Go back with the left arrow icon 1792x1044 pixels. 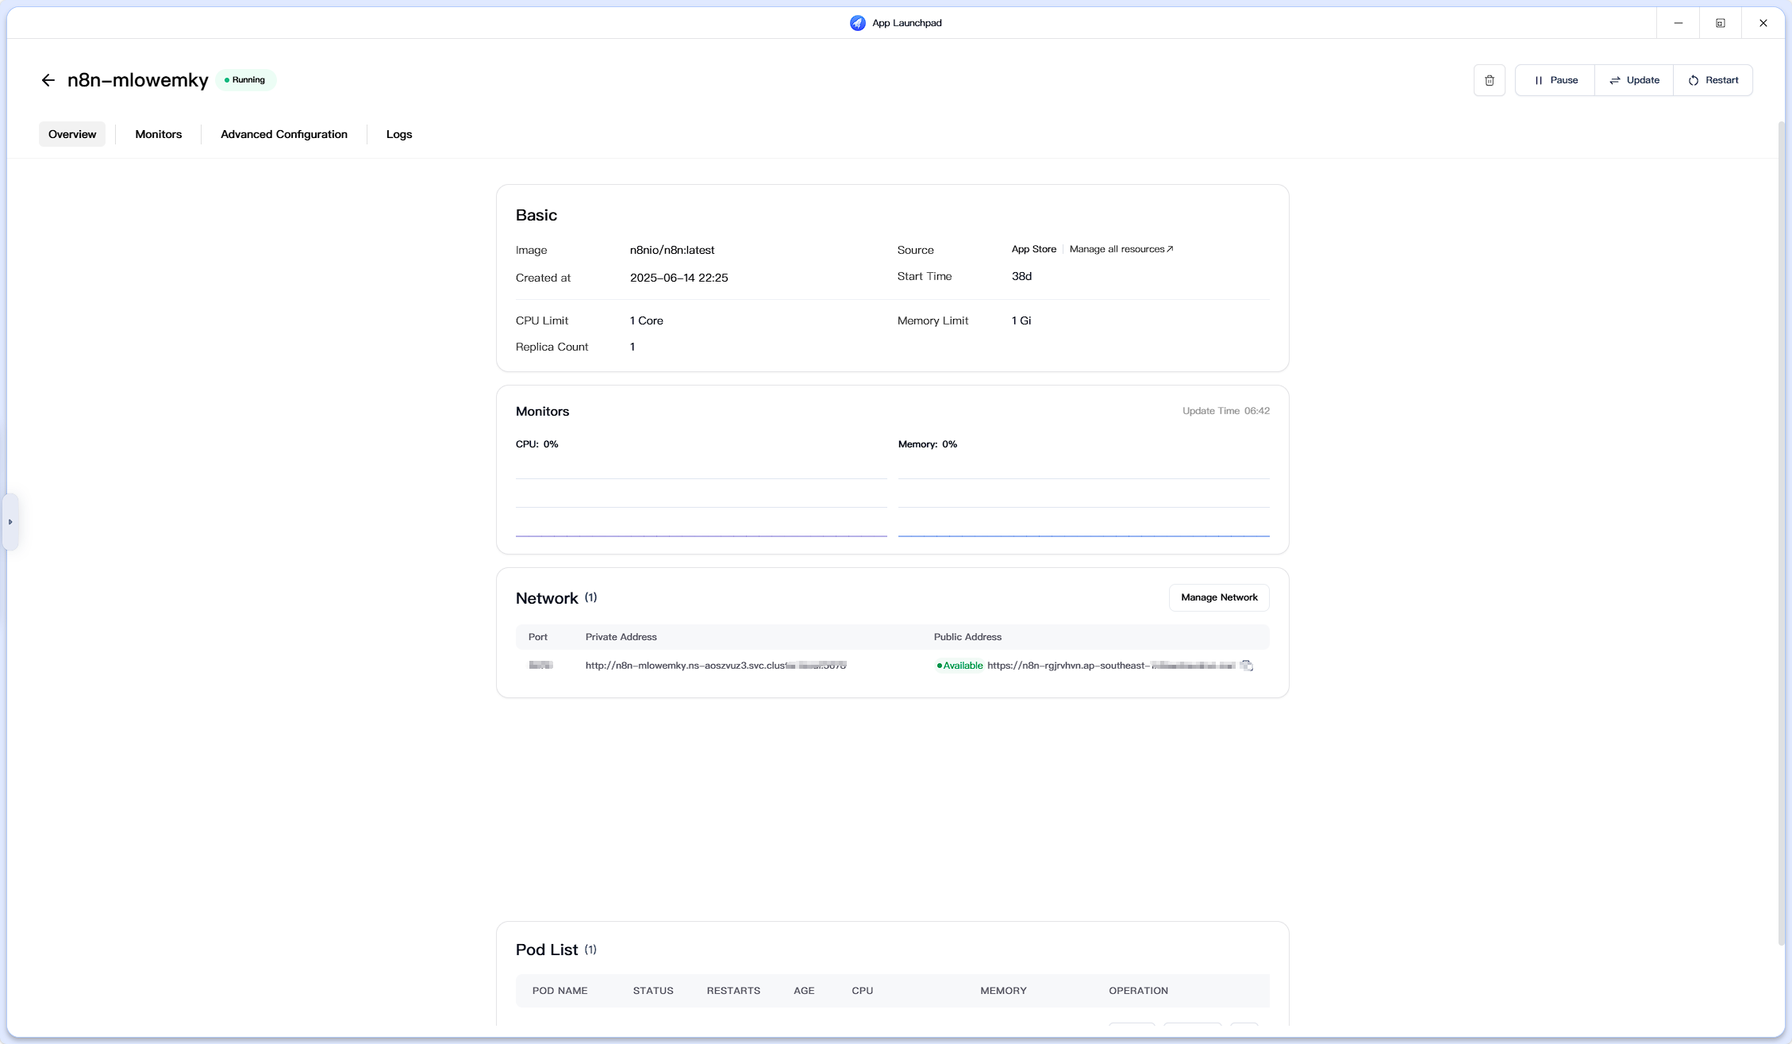[x=48, y=80]
